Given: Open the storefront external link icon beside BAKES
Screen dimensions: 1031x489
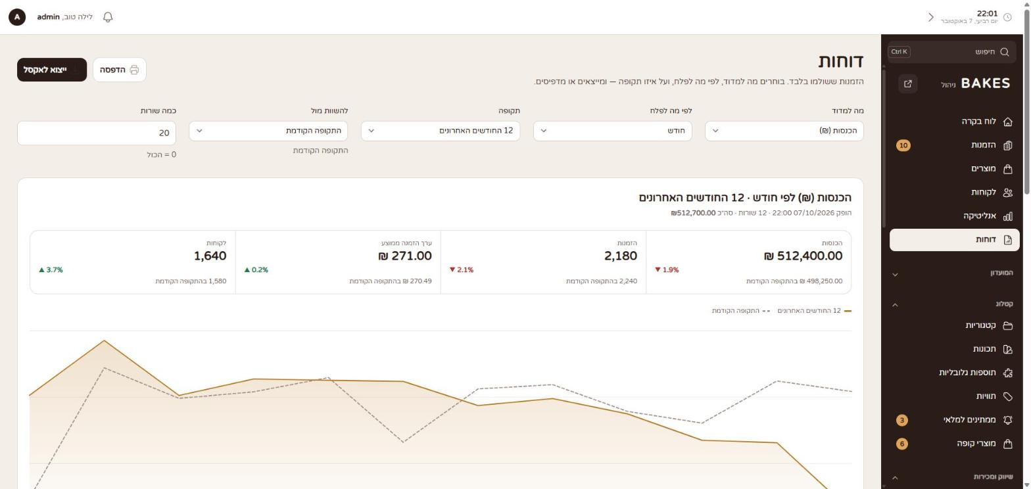Looking at the screenshot, I should coord(908,83).
